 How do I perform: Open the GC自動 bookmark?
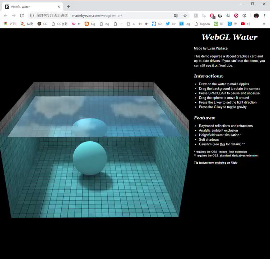coord(60,24)
